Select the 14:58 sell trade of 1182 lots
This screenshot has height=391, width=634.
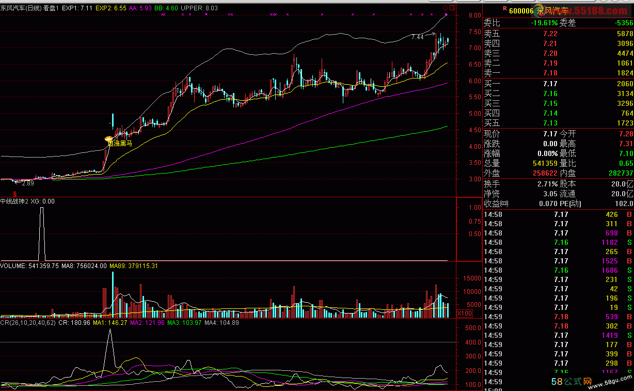[x=558, y=242]
